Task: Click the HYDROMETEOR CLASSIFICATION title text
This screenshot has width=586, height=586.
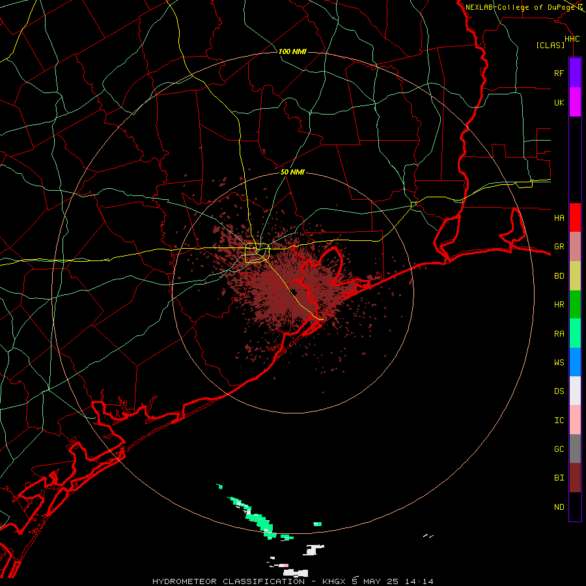Action: pyautogui.click(x=229, y=581)
